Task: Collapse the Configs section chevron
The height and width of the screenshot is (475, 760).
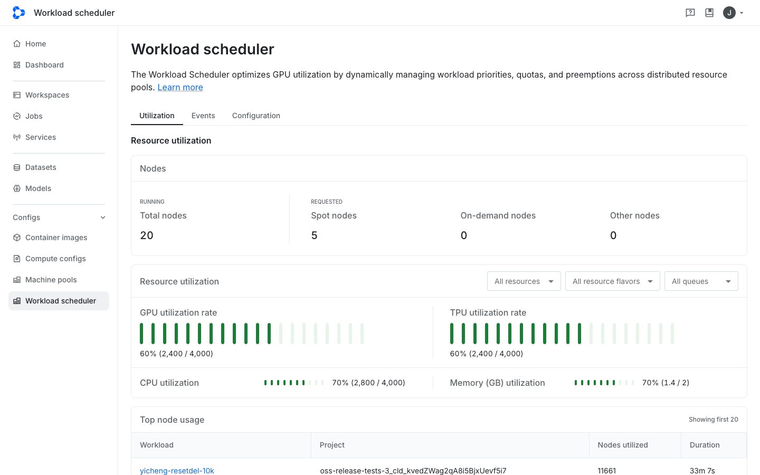Action: coord(103,217)
